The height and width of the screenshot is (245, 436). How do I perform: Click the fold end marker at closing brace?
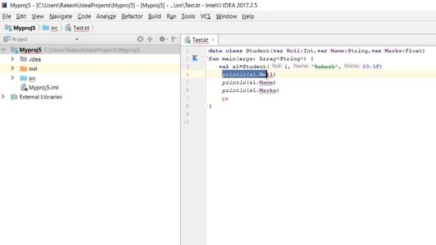tap(206, 106)
